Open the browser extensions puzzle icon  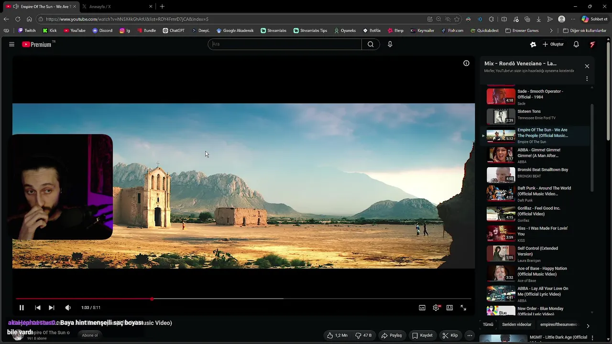[x=492, y=19]
